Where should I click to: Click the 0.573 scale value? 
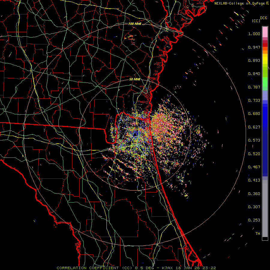tap(254, 140)
